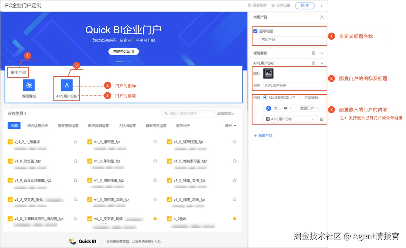The width and height of the screenshot is (406, 248).
Task: Select the 全部 category tab
Action: [x=14, y=126]
